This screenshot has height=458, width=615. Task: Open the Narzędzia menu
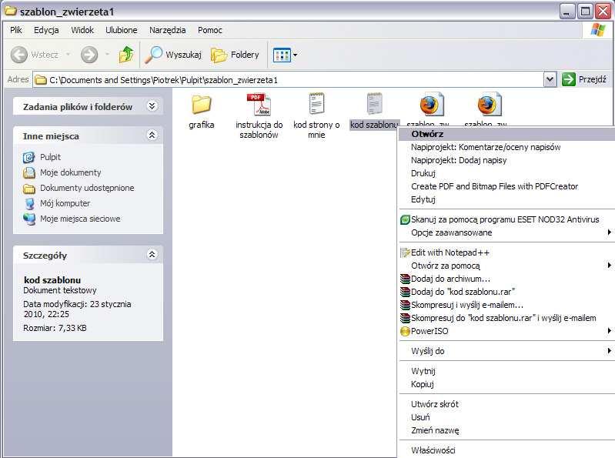(x=168, y=30)
